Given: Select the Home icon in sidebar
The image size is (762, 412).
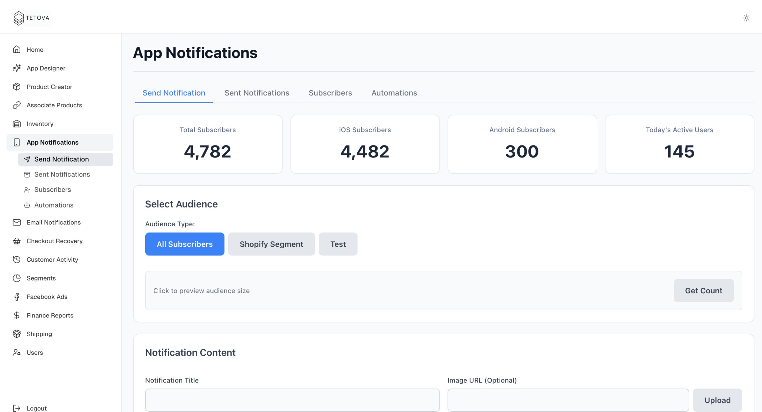Looking at the screenshot, I should [17, 49].
